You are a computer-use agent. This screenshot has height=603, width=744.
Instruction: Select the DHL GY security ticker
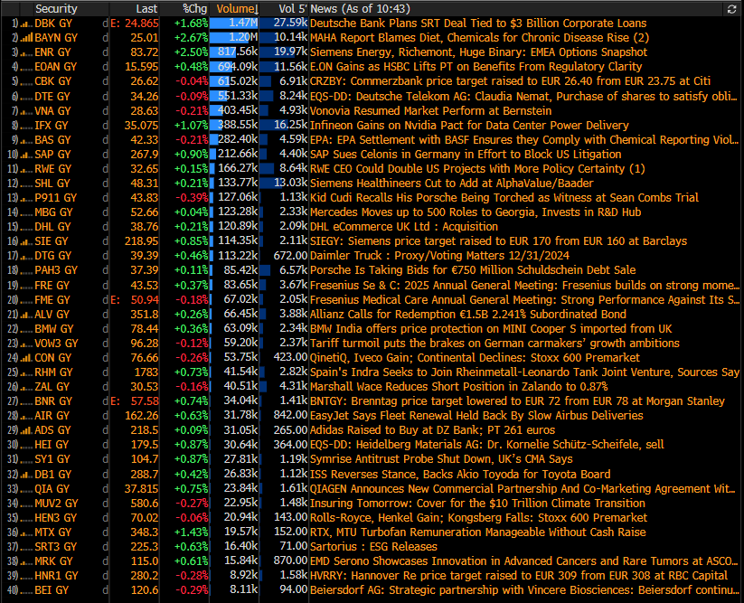(x=52, y=227)
